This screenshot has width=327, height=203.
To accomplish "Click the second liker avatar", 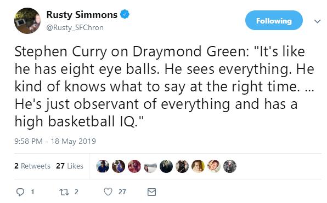I will [x=119, y=166].
